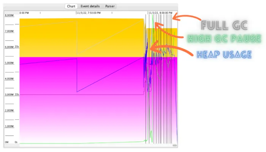Click the 1,000M axis label
The width and height of the screenshot is (266, 152).
click(9, 126)
